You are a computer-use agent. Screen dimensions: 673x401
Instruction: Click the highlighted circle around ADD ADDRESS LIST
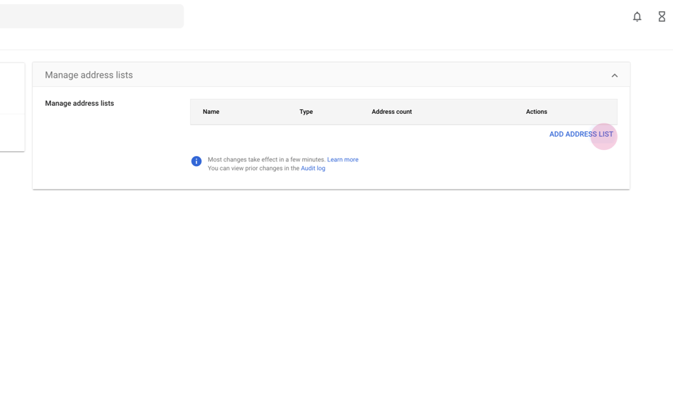coord(604,136)
